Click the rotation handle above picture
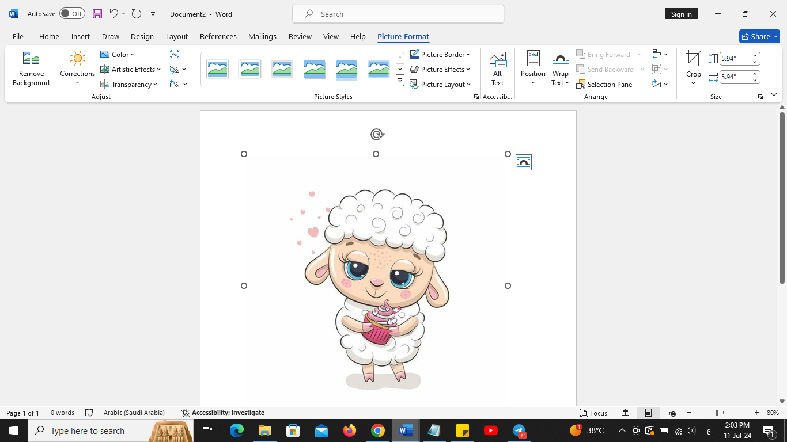The height and width of the screenshot is (442, 787). click(377, 135)
